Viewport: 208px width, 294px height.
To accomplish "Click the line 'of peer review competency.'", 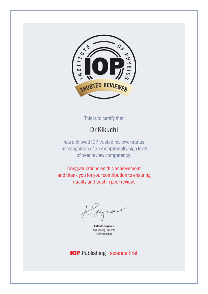I will pos(104,155).
